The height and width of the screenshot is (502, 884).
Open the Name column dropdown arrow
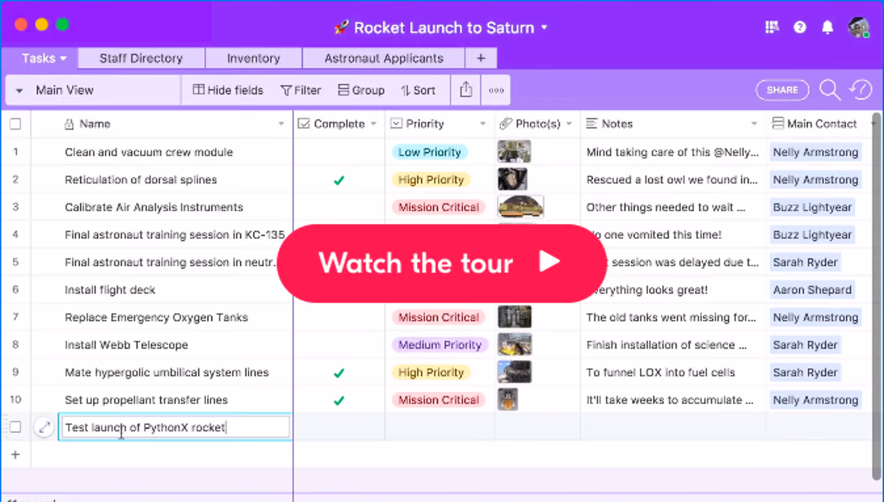pos(281,124)
